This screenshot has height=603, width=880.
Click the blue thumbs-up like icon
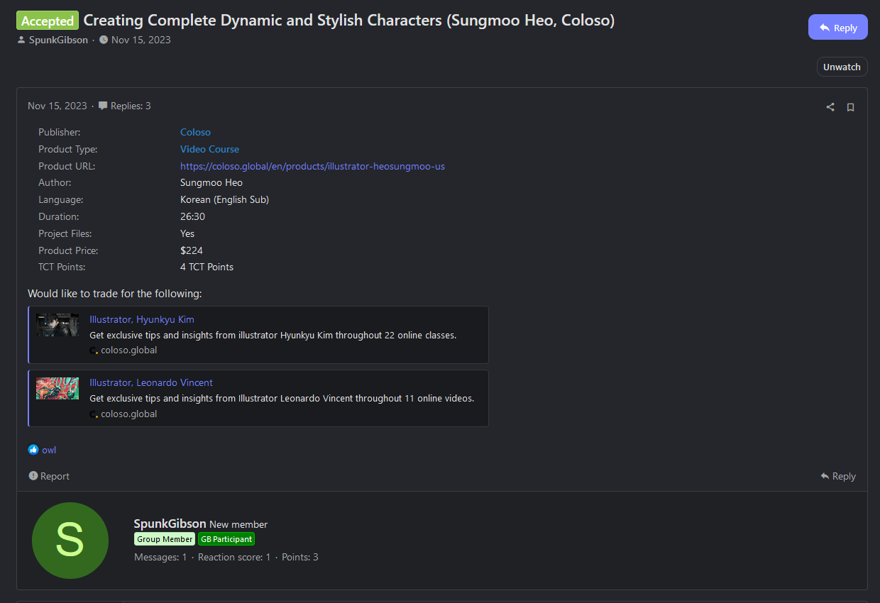click(33, 450)
